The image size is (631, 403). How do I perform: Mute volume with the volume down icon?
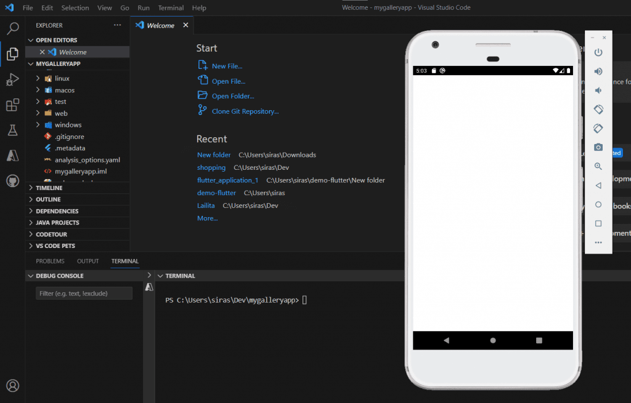pyautogui.click(x=597, y=90)
